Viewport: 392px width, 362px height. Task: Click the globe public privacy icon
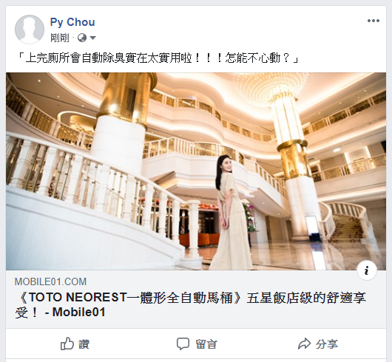point(82,38)
